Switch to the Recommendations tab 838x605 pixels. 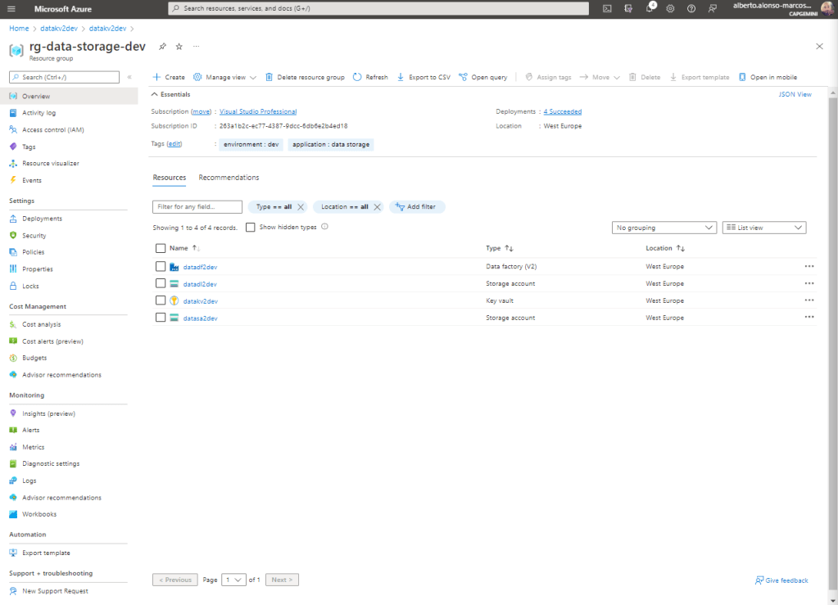click(x=229, y=178)
